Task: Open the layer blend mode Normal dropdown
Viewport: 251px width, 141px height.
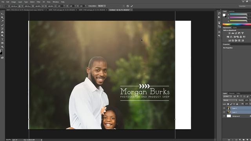Action: point(230,100)
